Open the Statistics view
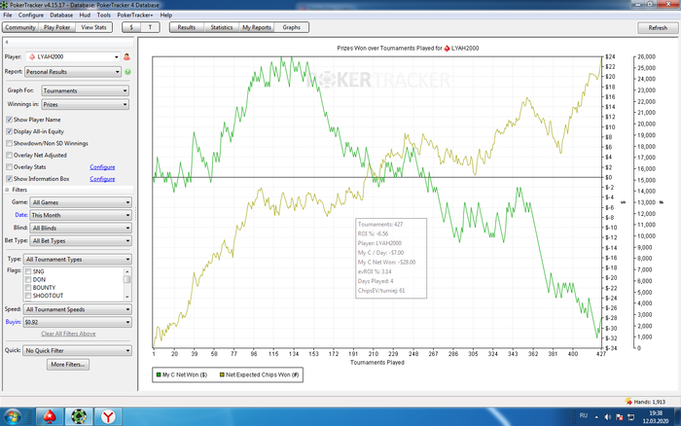 (x=222, y=27)
